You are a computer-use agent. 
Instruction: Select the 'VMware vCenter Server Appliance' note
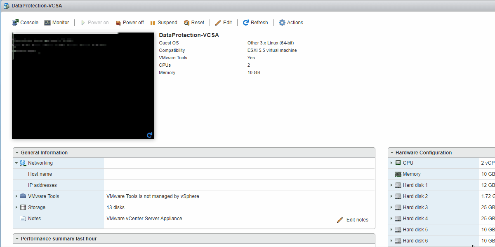point(144,219)
